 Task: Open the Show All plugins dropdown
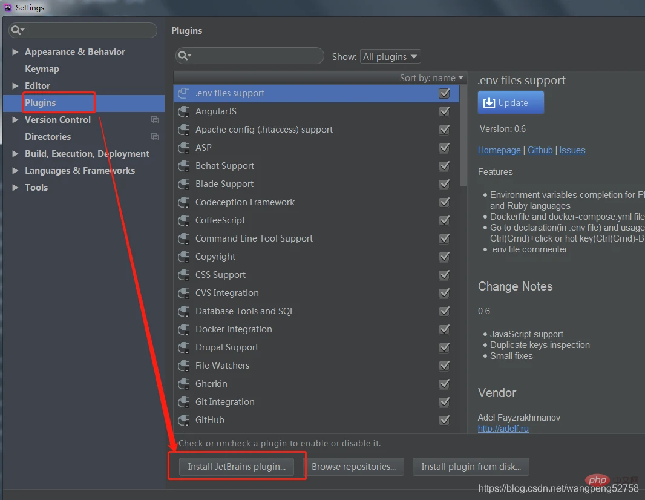pos(390,57)
